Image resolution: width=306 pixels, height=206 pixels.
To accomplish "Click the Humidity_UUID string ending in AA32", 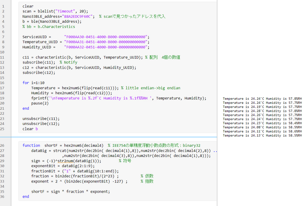I will point(106,47).
